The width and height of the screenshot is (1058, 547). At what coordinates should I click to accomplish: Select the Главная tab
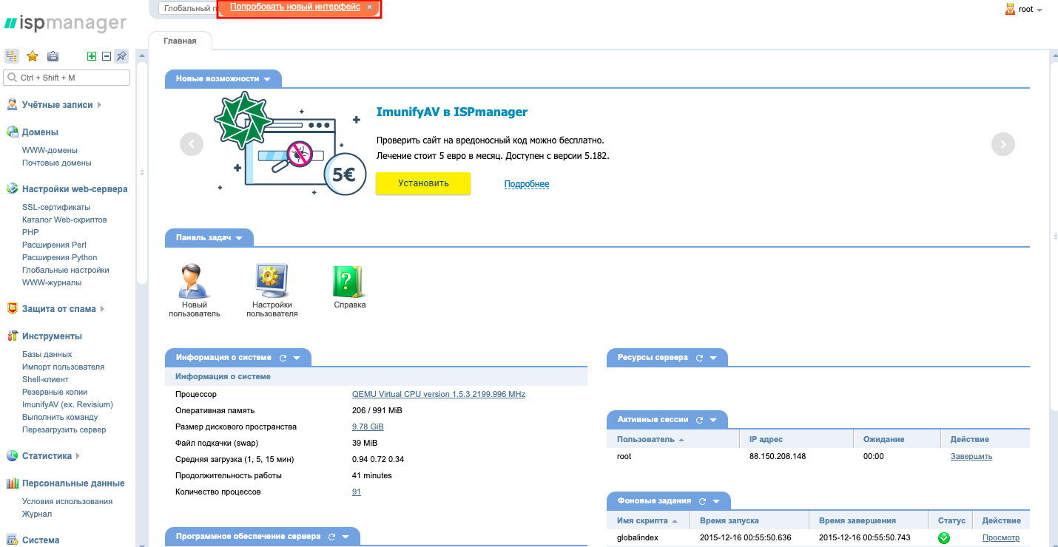[180, 41]
